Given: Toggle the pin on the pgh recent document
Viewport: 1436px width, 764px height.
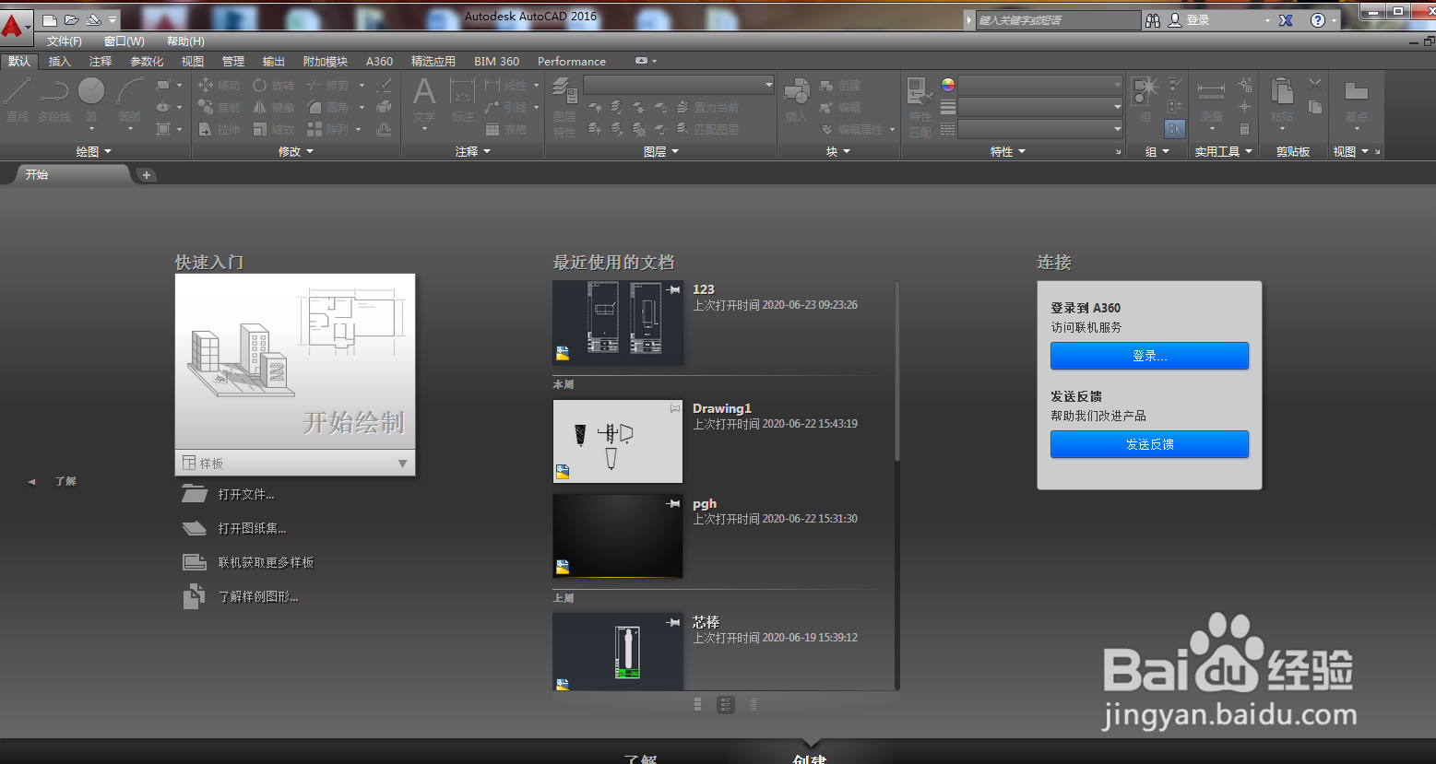Looking at the screenshot, I should pos(673,503).
